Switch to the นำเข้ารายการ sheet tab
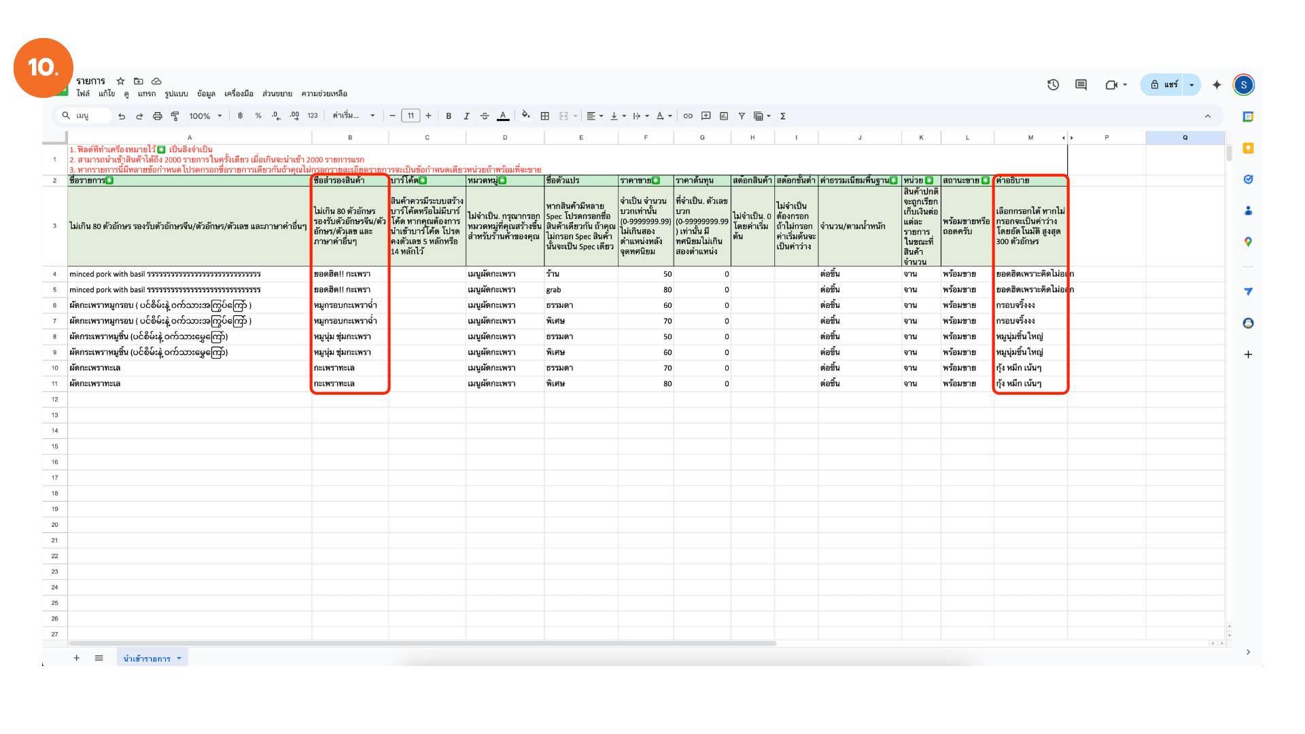 coord(147,659)
